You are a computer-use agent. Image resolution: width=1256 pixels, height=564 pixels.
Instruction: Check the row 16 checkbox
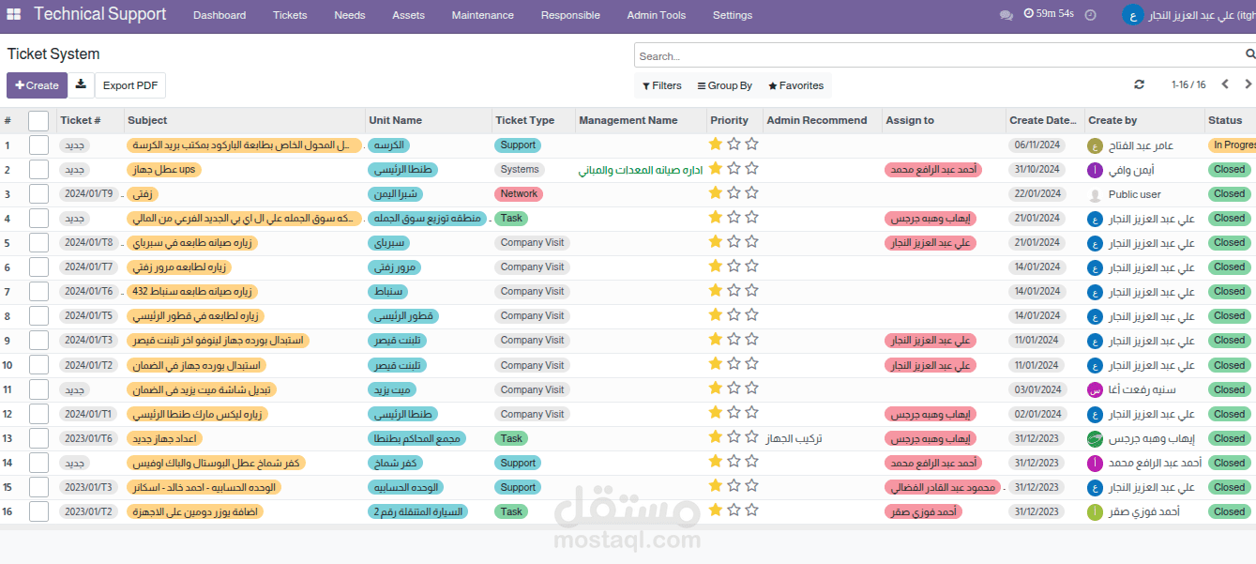(38, 511)
